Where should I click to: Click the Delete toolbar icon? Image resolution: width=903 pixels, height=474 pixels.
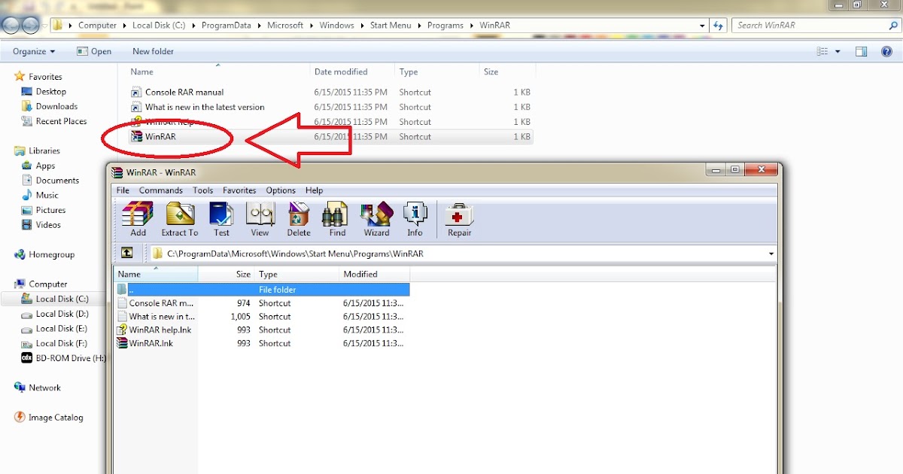pos(299,220)
